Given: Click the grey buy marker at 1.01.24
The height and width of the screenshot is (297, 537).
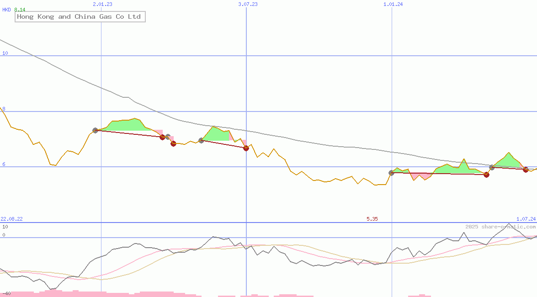Looking at the screenshot, I should (x=392, y=173).
